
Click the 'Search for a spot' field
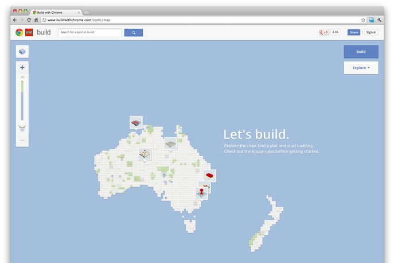pyautogui.click(x=89, y=33)
